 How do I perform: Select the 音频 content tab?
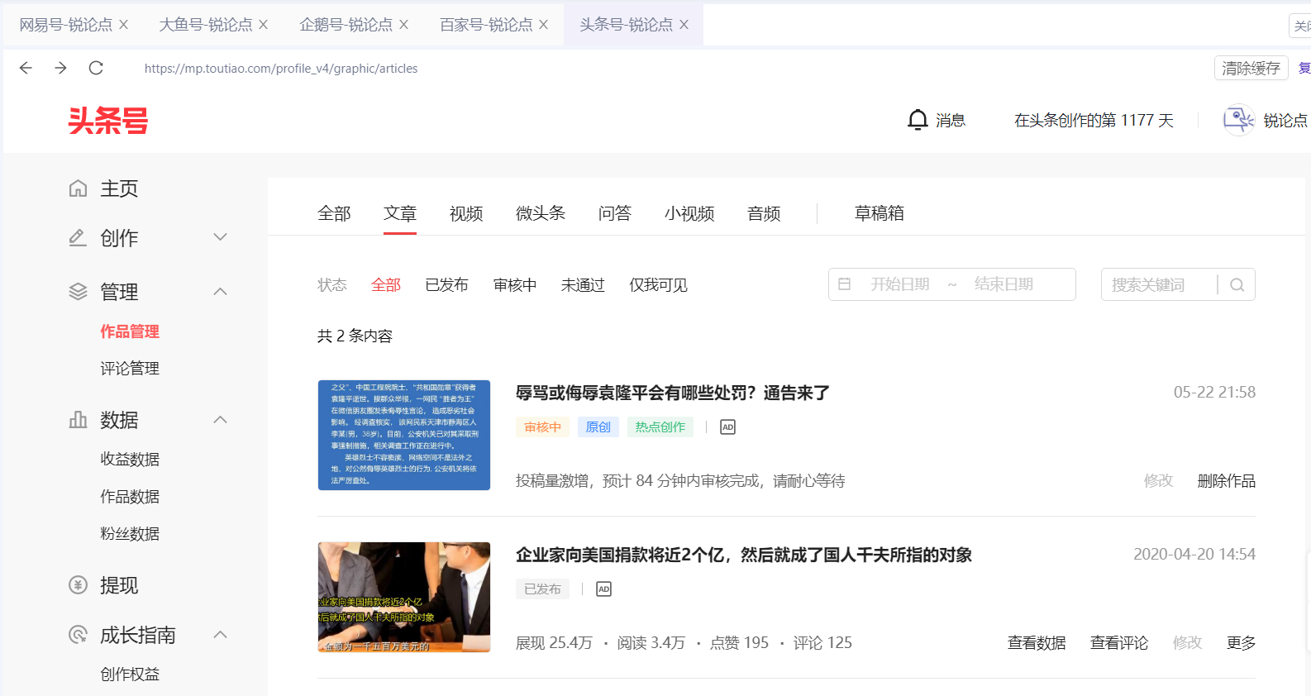pos(764,213)
